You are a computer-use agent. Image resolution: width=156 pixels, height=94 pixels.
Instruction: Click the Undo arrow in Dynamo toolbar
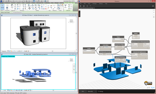click(x=90, y=6)
